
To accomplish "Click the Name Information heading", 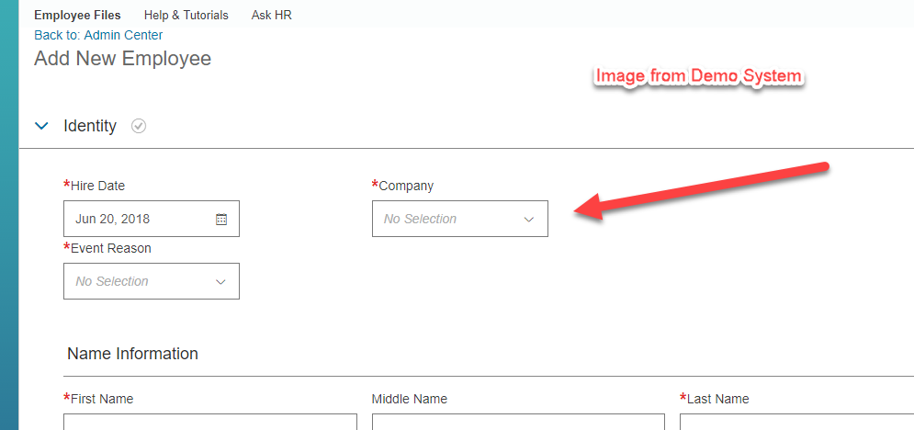I will pyautogui.click(x=133, y=354).
